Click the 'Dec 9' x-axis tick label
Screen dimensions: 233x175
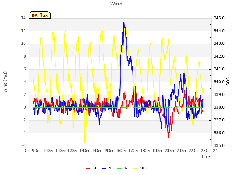click(x=29, y=151)
